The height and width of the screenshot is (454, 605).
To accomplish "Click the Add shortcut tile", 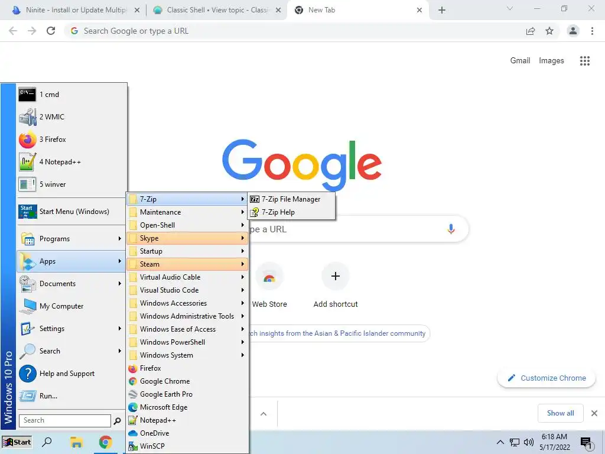I will point(336,286).
